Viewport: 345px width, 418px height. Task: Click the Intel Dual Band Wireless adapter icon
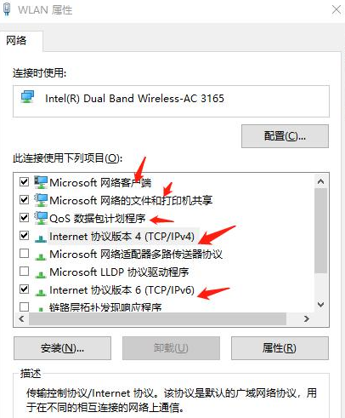(27, 96)
